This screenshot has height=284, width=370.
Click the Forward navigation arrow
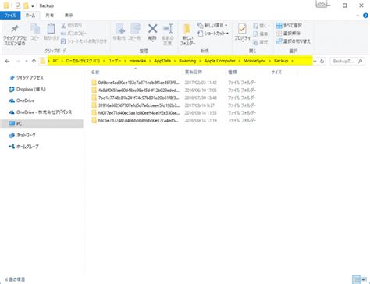coord(18,61)
